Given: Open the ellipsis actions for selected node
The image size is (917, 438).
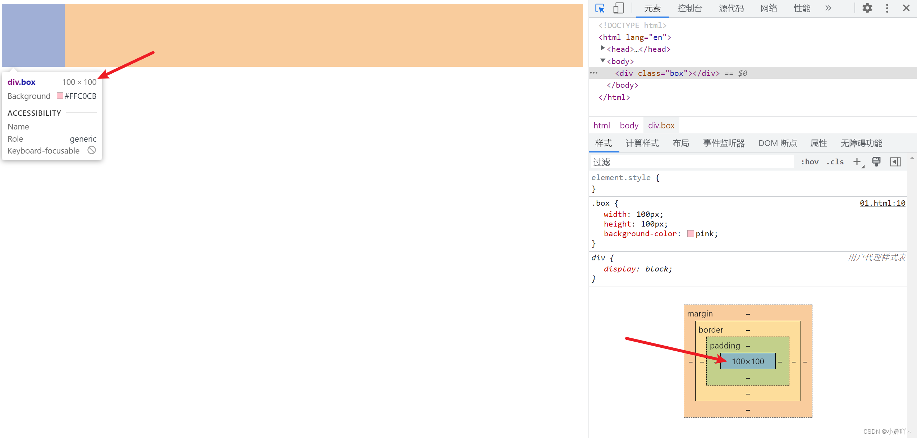Looking at the screenshot, I should pos(593,73).
